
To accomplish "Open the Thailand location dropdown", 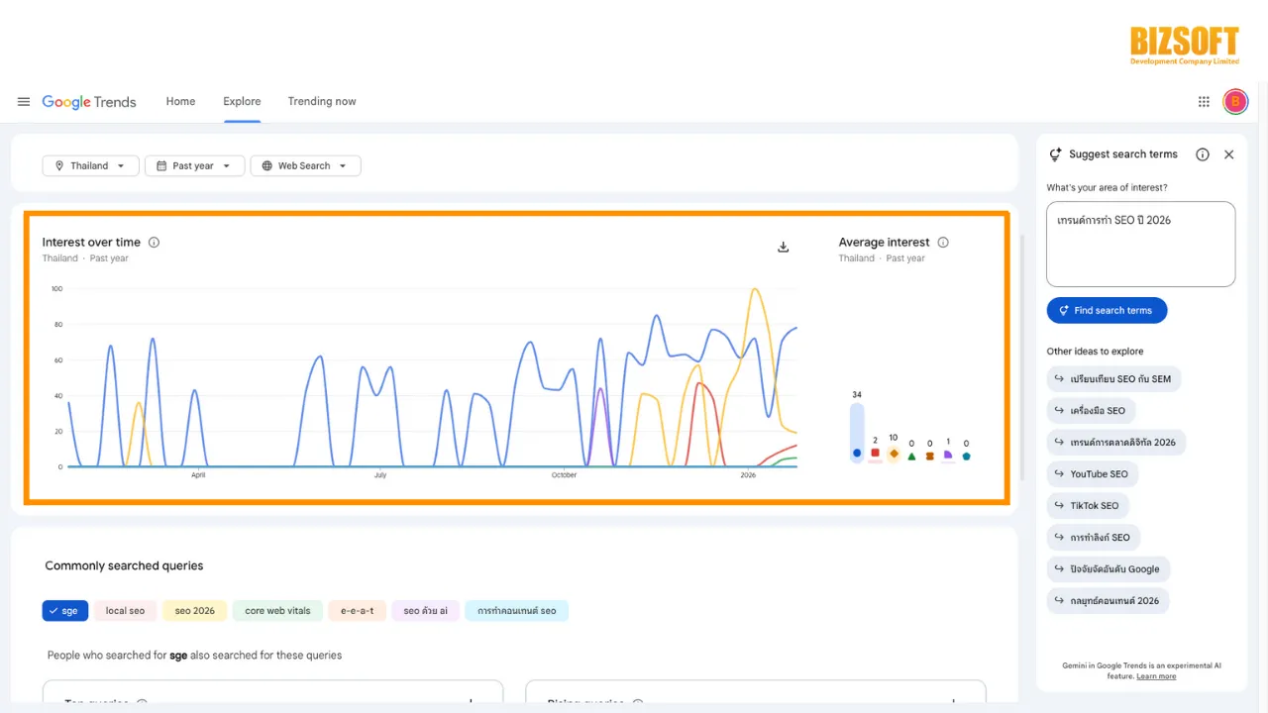I will (x=90, y=165).
